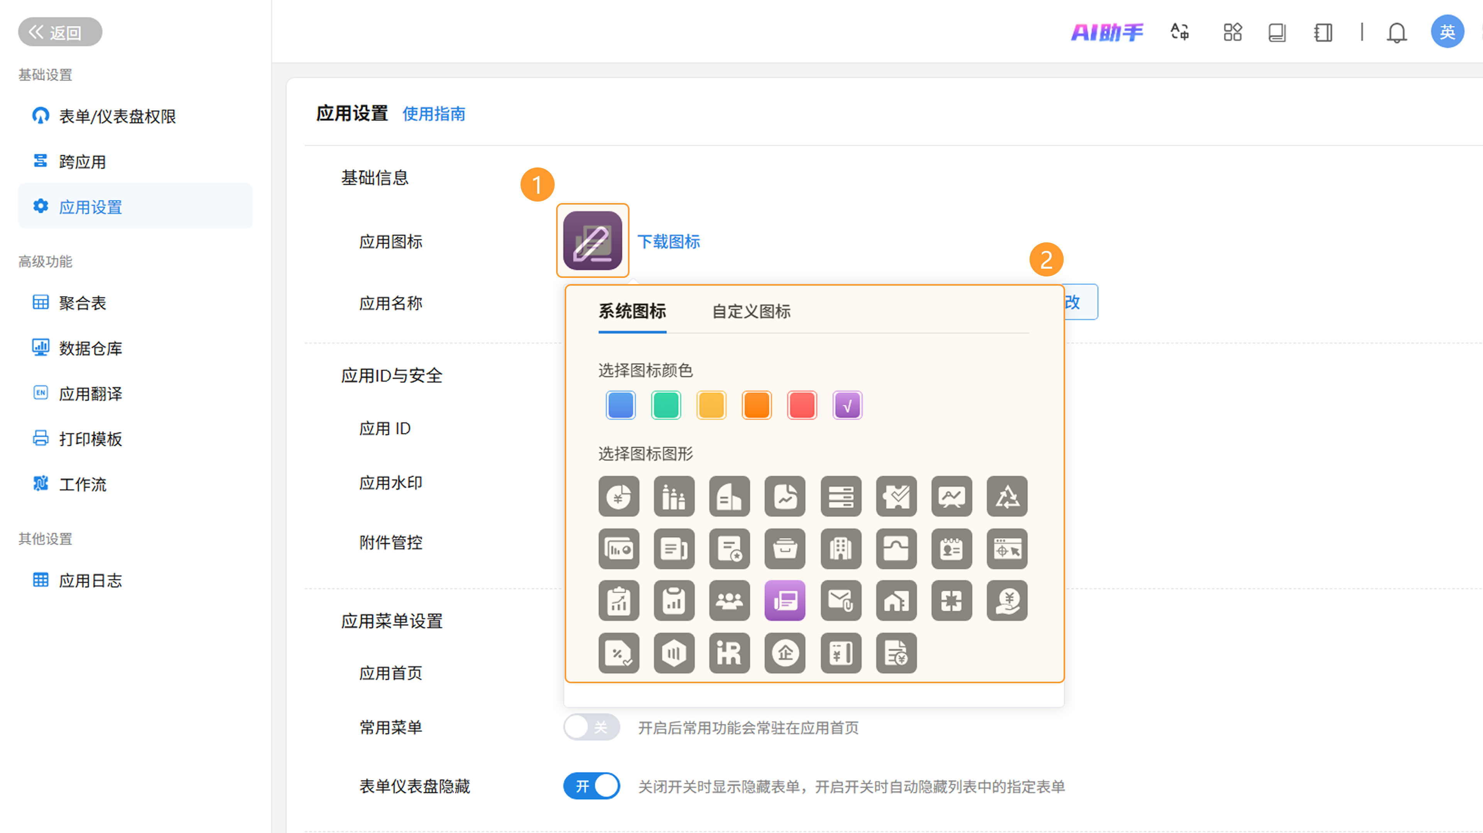This screenshot has width=1483, height=833.
Task: Enable the 常用菜单 switch
Action: (x=591, y=727)
